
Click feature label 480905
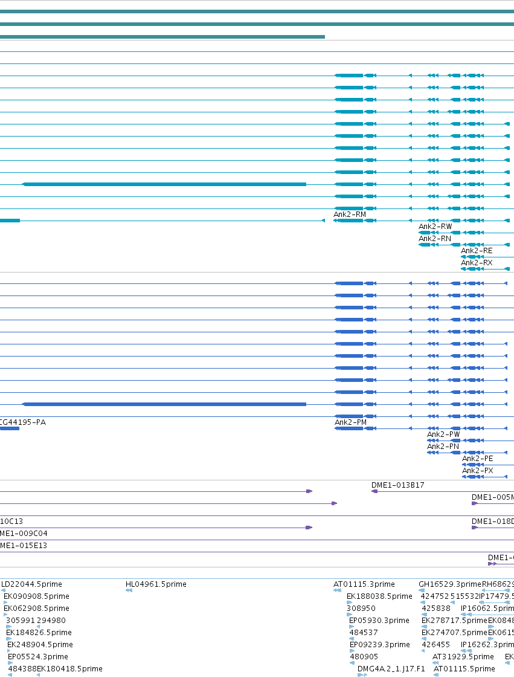(x=364, y=657)
